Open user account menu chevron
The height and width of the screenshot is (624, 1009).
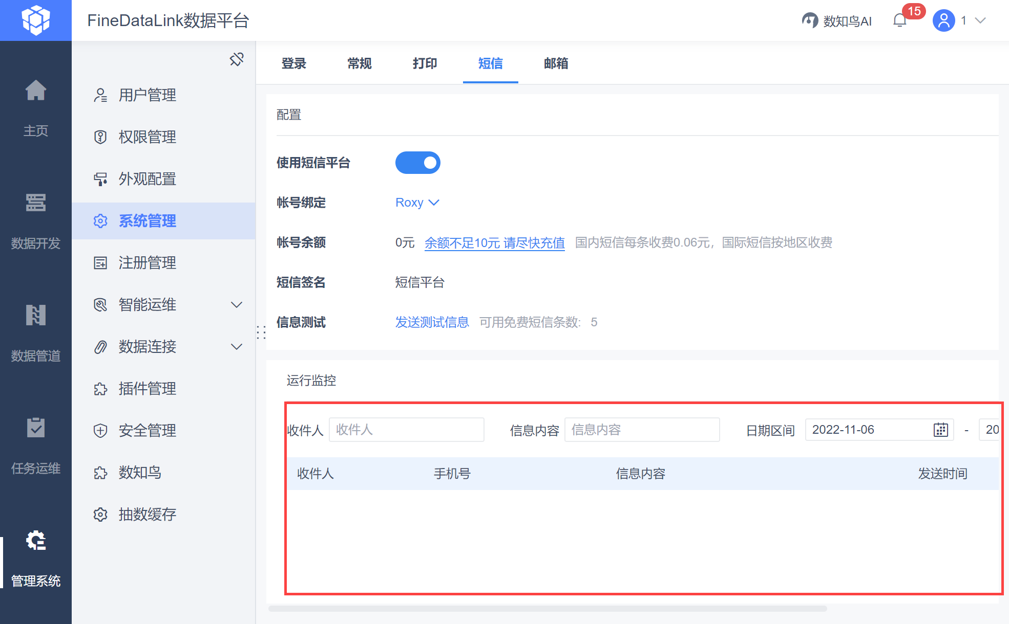pos(980,20)
